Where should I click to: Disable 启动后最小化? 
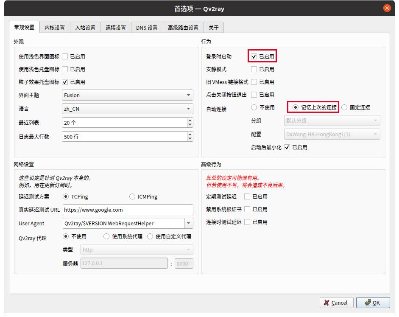coord(287,147)
